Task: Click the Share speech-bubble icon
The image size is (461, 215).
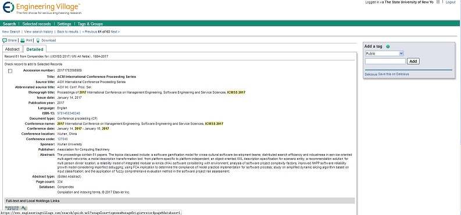Action: tap(5, 41)
